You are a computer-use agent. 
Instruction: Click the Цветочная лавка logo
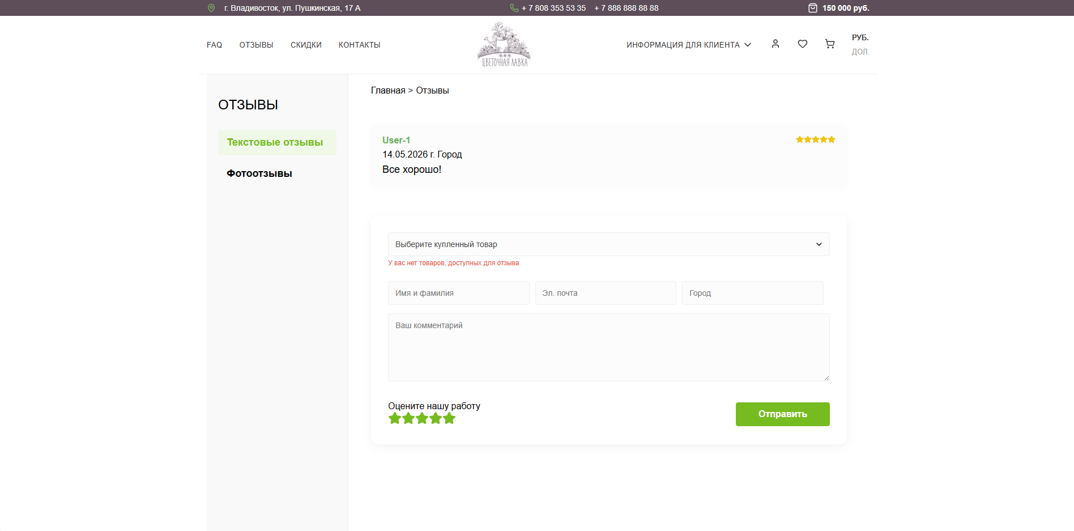click(x=504, y=45)
